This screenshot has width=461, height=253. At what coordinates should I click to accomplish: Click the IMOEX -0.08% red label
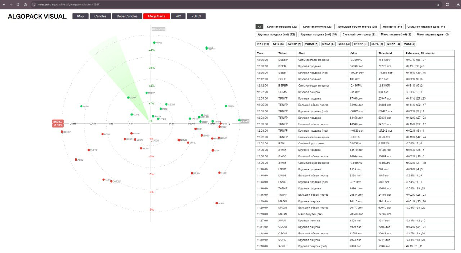(58, 123)
